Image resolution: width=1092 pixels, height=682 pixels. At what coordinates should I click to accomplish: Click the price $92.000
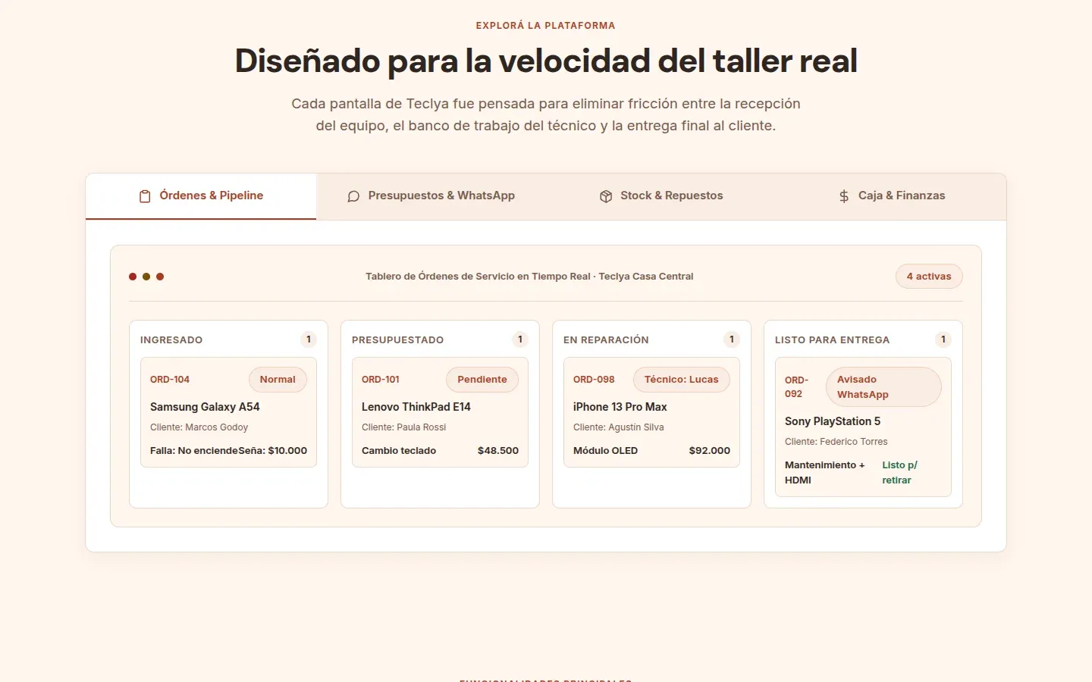coord(710,451)
